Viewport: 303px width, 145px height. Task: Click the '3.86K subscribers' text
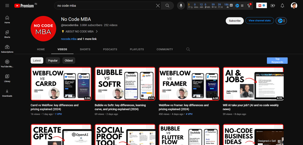(x=91, y=25)
